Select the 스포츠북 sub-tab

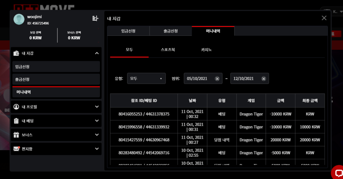pyautogui.click(x=168, y=50)
